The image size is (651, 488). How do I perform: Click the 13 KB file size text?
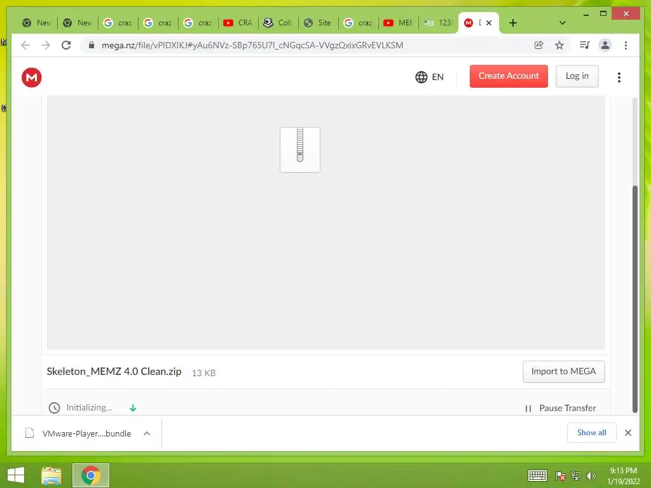click(203, 372)
